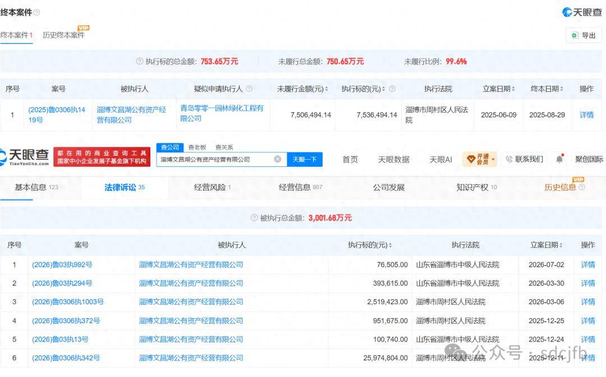Open the 法律诉讼 tab
606x377 pixels.
125,187
